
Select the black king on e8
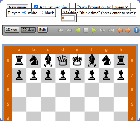77,61
